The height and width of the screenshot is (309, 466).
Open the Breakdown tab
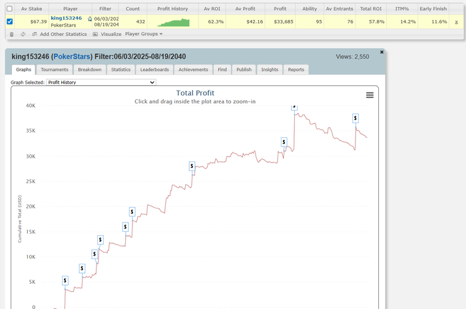click(x=90, y=70)
